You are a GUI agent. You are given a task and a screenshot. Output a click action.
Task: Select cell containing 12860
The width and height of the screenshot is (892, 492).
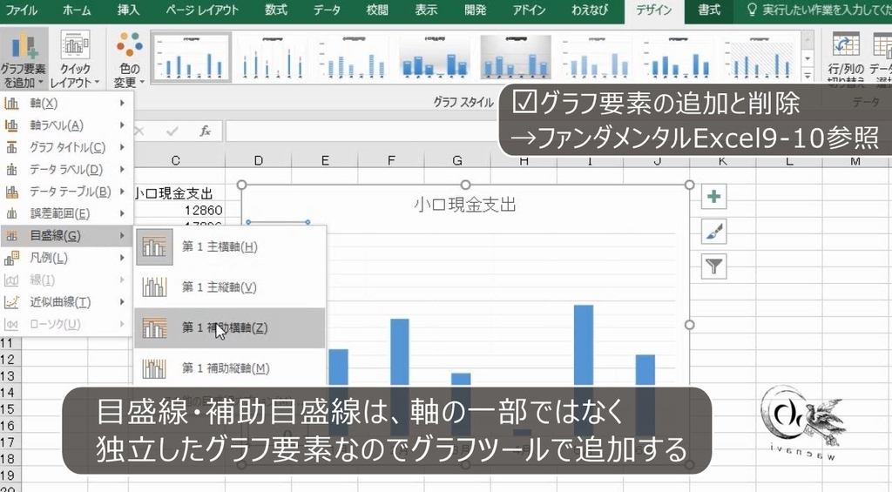tap(178, 210)
